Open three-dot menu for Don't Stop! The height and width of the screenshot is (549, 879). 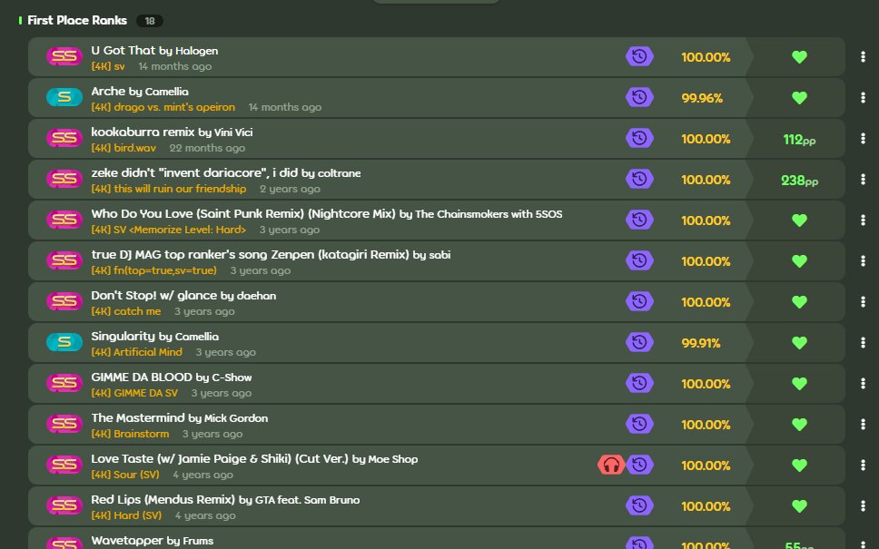pyautogui.click(x=863, y=301)
